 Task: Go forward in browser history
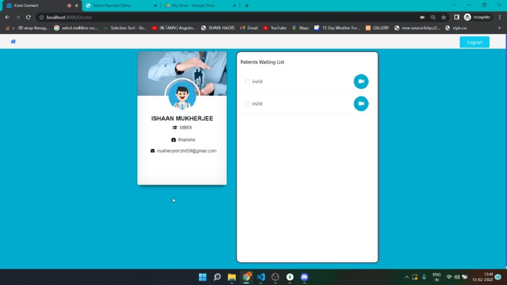18,17
